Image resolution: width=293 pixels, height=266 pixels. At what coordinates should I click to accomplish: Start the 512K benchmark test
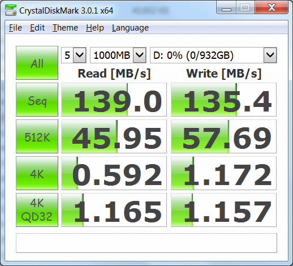point(37,136)
